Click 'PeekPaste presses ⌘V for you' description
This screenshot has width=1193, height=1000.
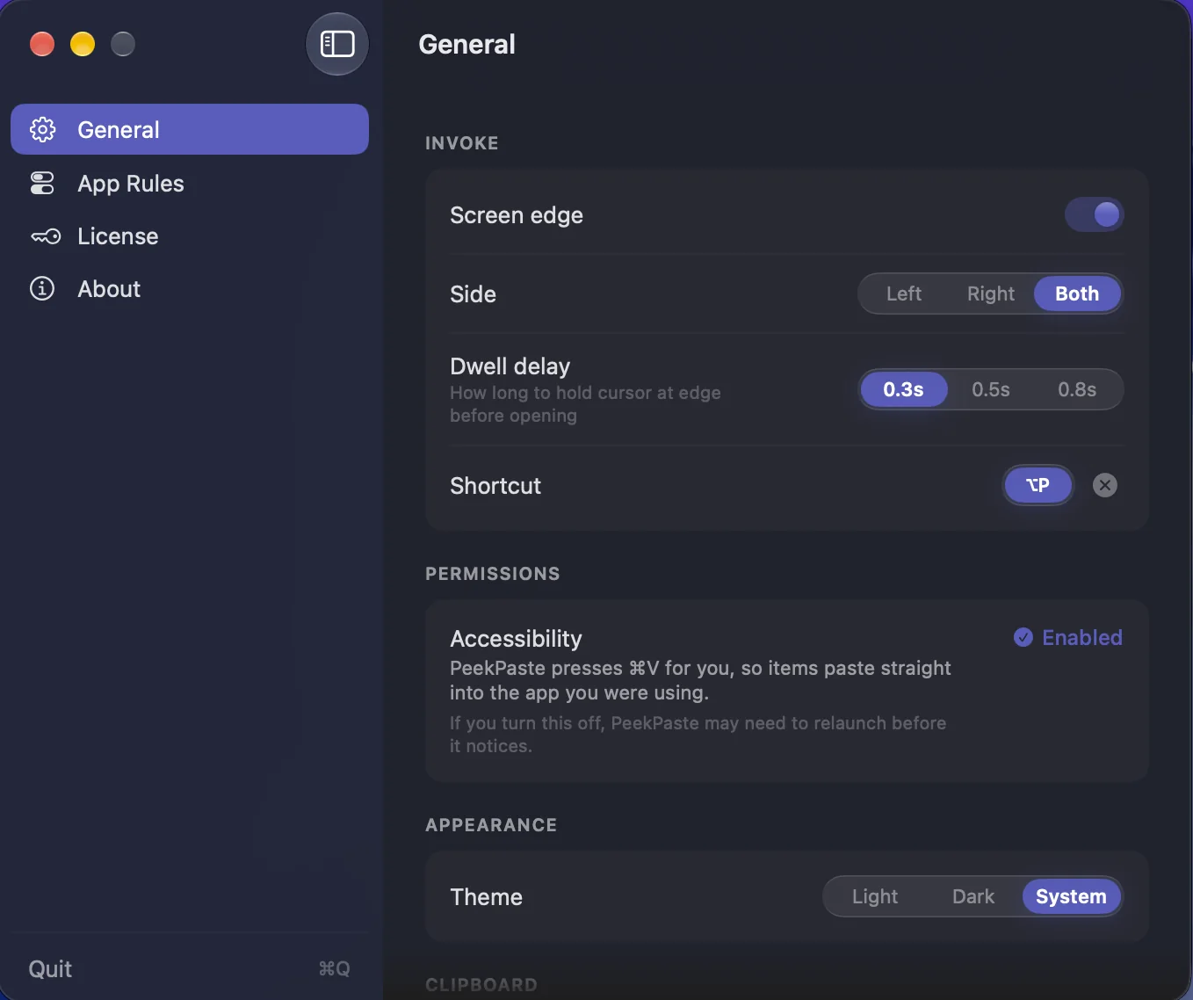coord(700,680)
